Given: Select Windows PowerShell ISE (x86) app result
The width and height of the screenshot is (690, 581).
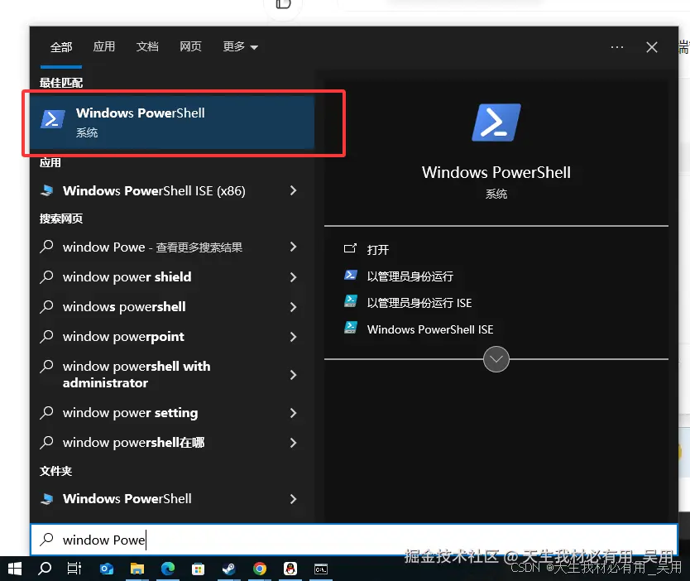Looking at the screenshot, I should point(154,190).
